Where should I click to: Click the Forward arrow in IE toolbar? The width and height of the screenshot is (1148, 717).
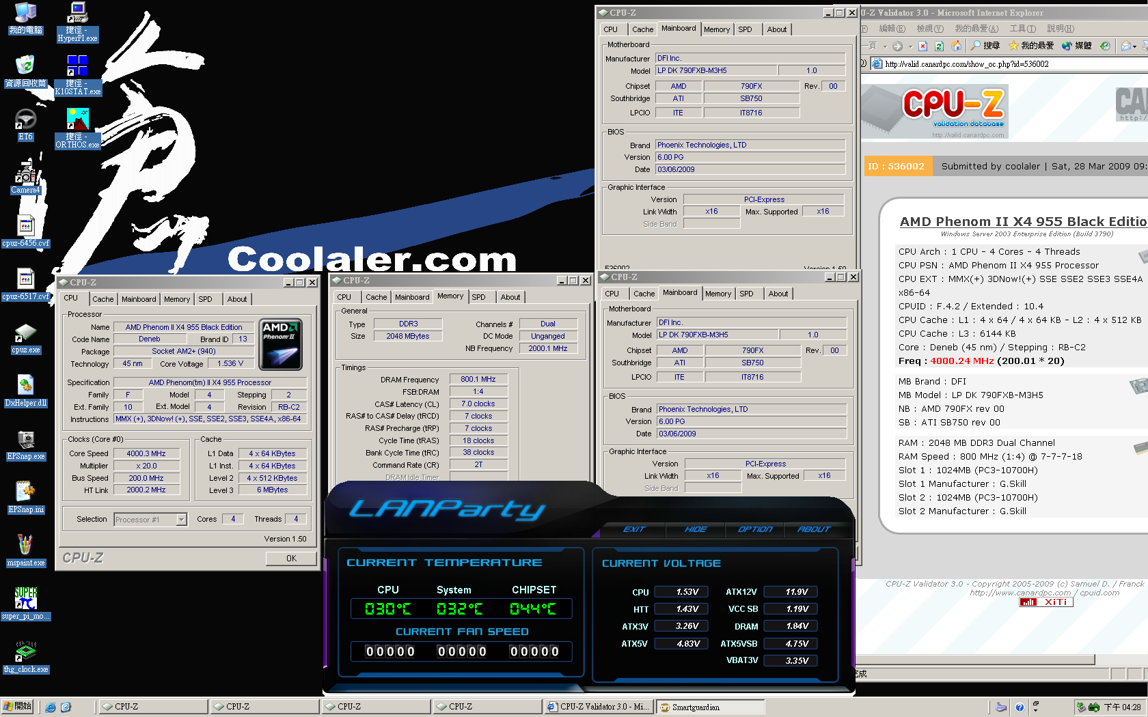(897, 46)
